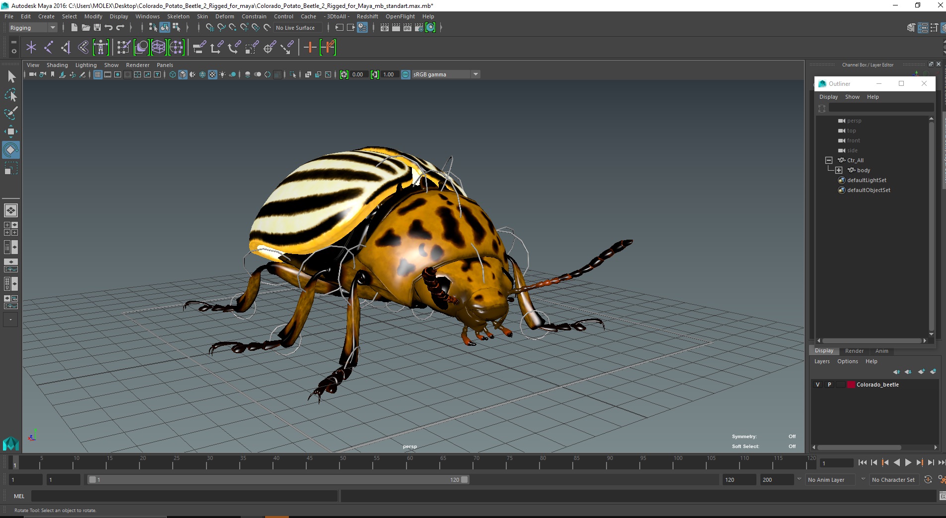The height and width of the screenshot is (518, 946).
Task: Click the Undo arrow icon
Action: 108,28
